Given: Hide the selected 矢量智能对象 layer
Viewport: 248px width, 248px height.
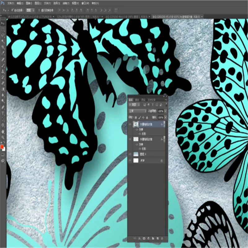Looking at the screenshot, I should (x=130, y=124).
